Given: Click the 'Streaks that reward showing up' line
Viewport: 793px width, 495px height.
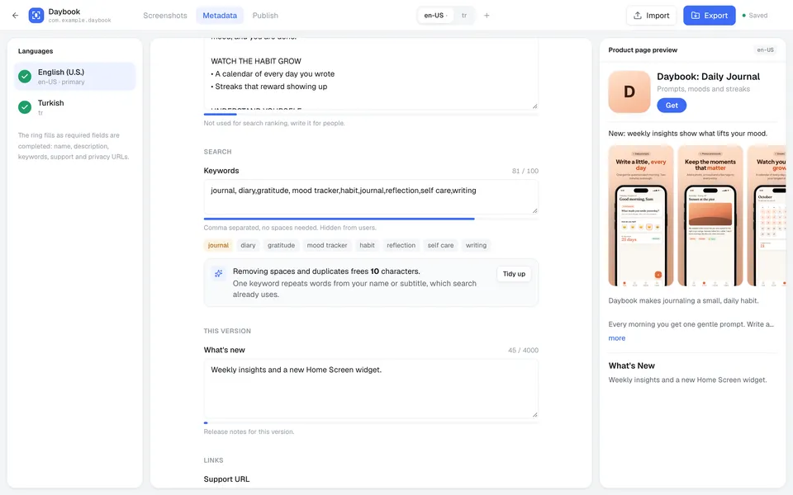Looking at the screenshot, I should (x=271, y=87).
